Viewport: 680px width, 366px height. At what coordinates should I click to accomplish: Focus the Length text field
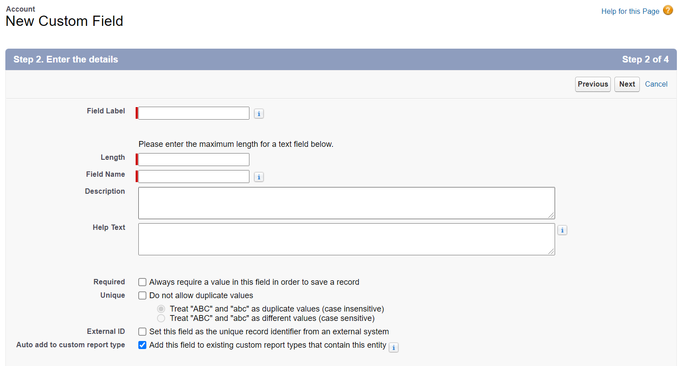point(193,159)
